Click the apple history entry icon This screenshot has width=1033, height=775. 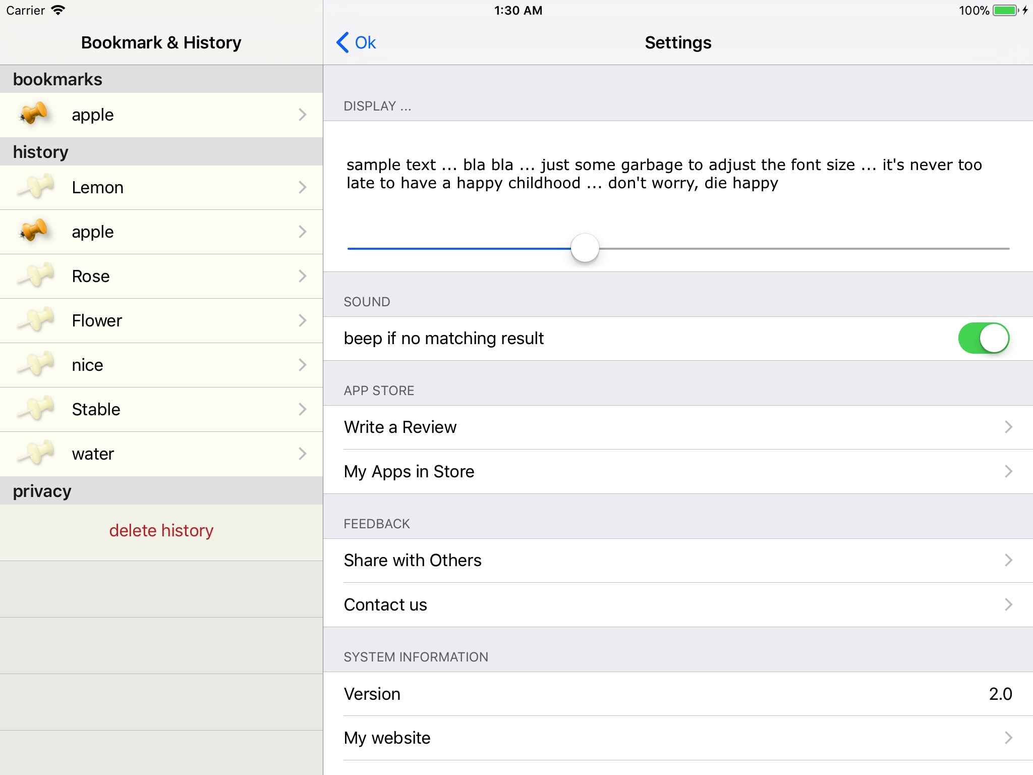(36, 231)
